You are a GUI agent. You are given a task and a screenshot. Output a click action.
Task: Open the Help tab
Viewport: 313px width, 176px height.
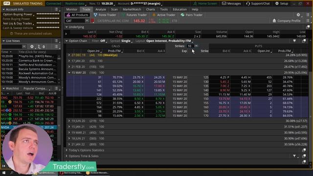click(195, 9)
